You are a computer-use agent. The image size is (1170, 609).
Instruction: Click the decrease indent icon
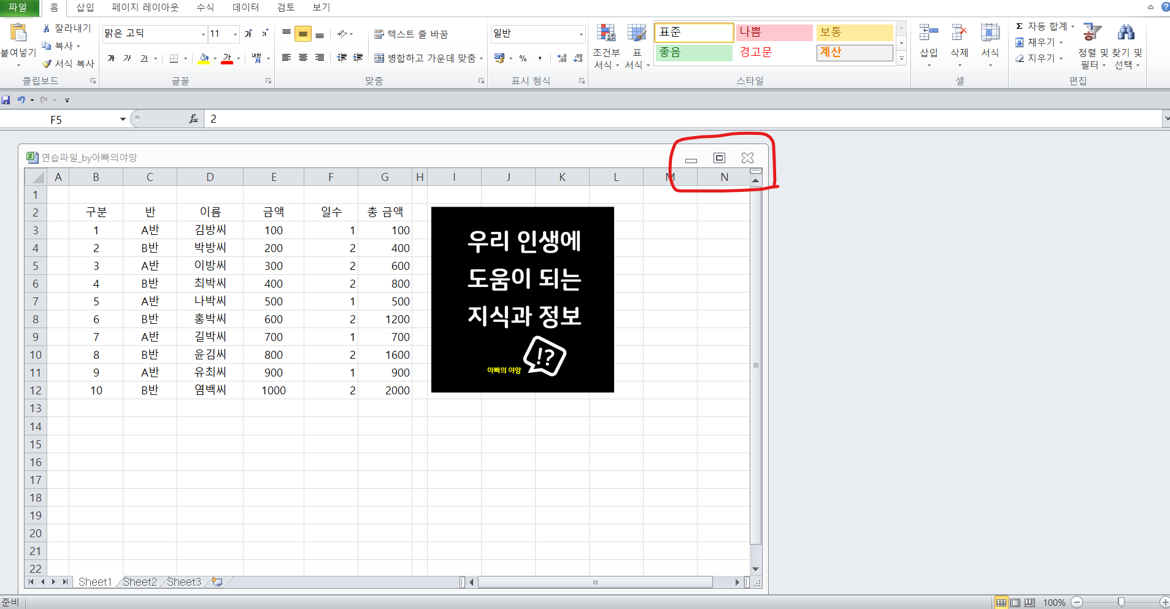[x=342, y=58]
